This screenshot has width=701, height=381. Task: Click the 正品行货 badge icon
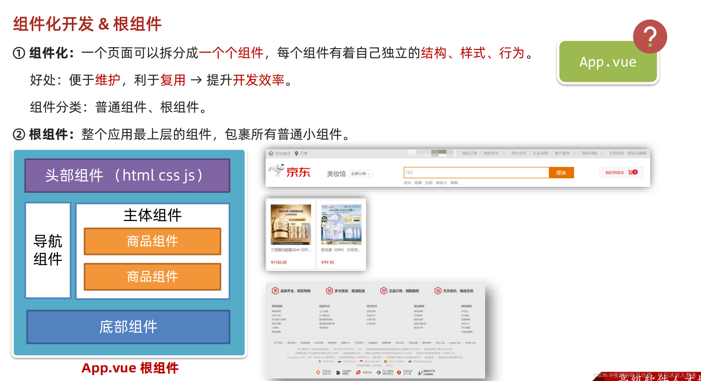[x=383, y=291]
